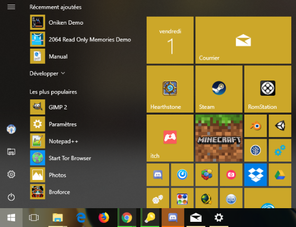Launch the qBittorrent small tile

[231, 198]
